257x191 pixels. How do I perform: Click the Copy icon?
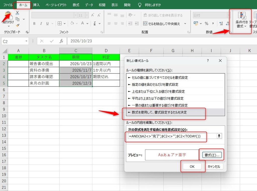pos(18,19)
